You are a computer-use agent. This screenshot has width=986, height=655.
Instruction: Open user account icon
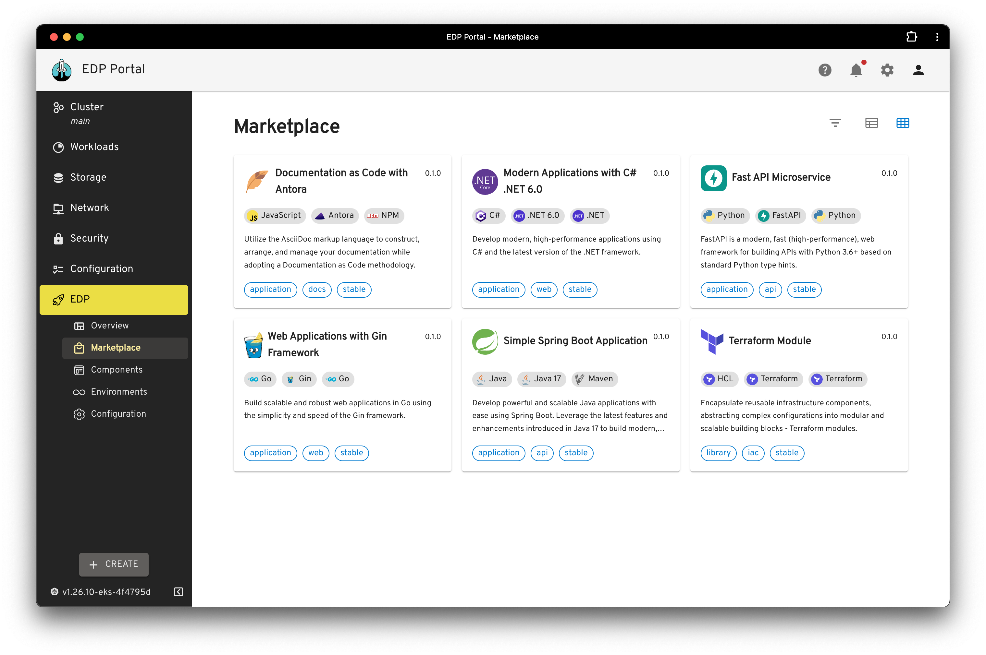click(x=918, y=70)
